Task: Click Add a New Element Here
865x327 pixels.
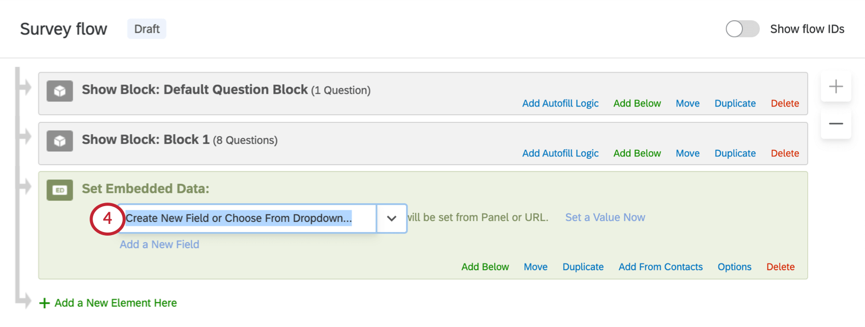Action: (x=116, y=303)
